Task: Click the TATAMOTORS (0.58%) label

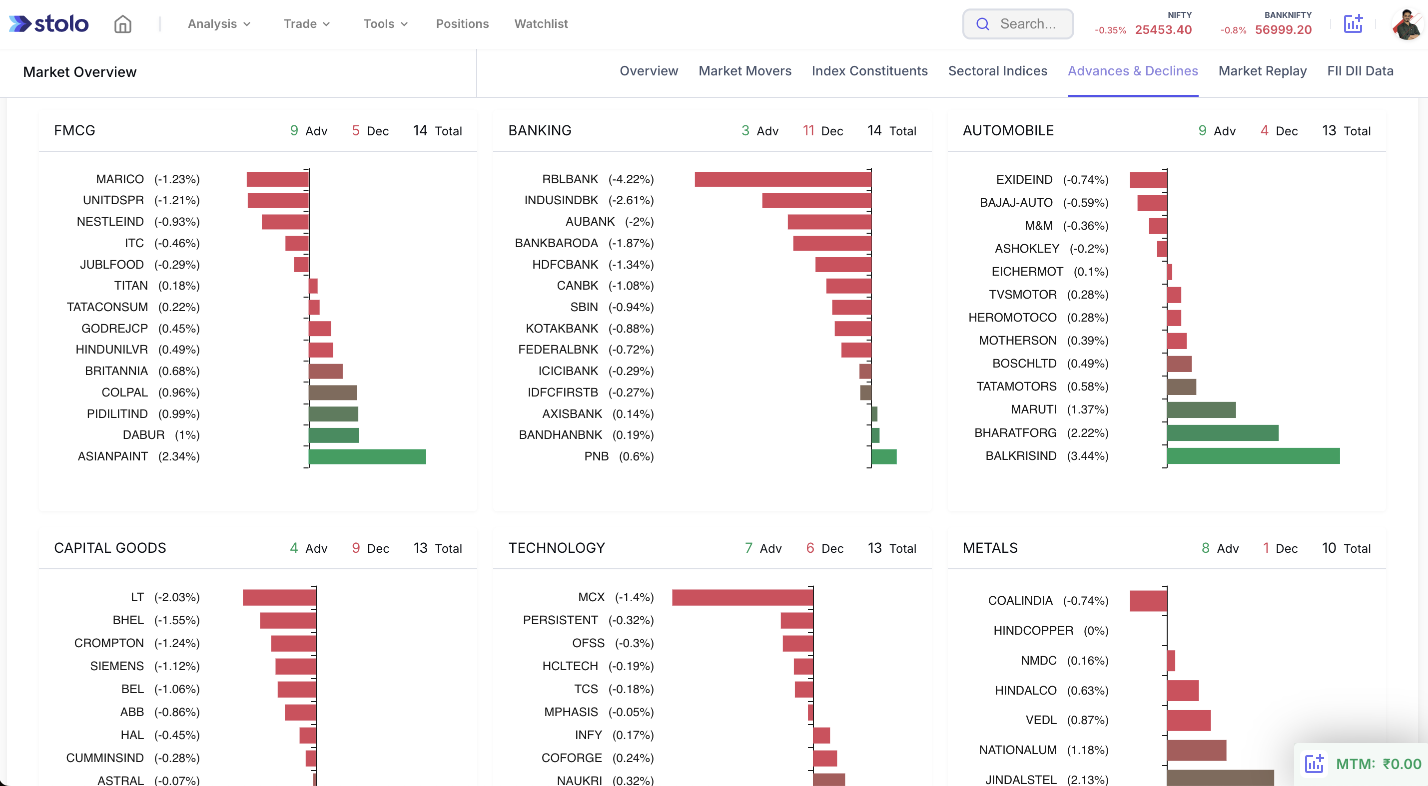Action: coord(1042,387)
